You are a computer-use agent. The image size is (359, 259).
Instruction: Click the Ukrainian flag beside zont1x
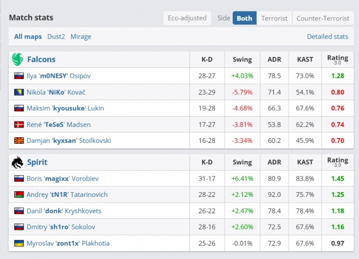pyautogui.click(x=19, y=244)
